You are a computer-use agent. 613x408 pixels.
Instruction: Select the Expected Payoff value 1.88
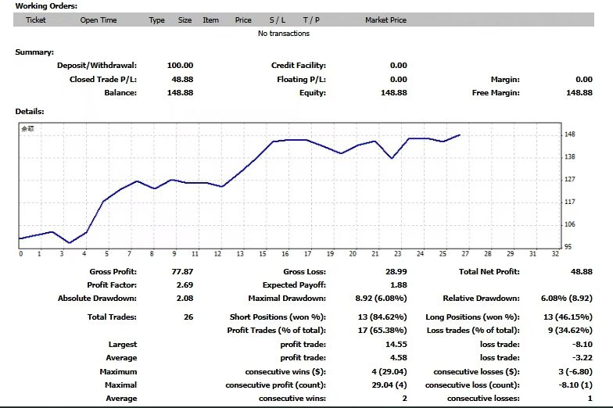(x=399, y=285)
